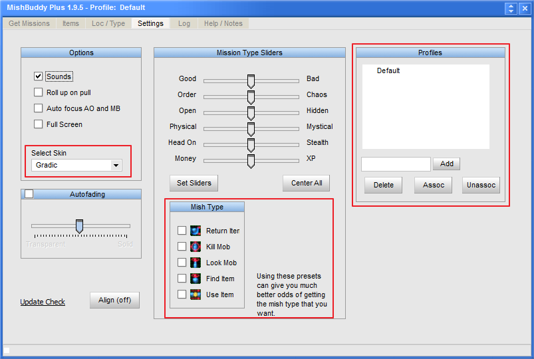The image size is (534, 359).
Task: Click the Return Iter mission icon
Action: (x=195, y=231)
